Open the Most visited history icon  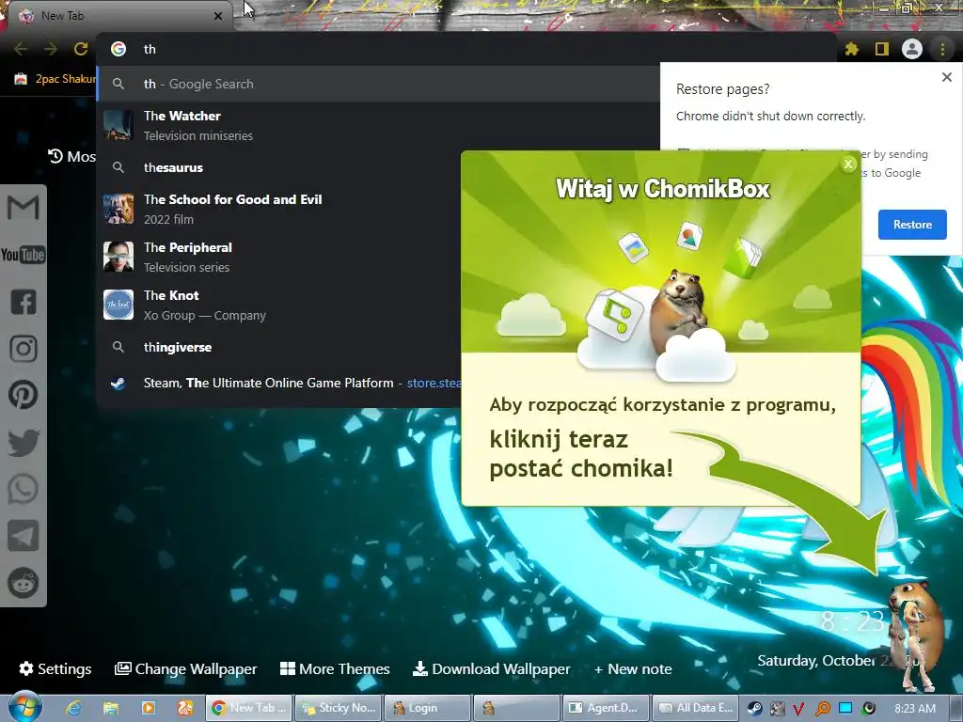click(x=55, y=157)
